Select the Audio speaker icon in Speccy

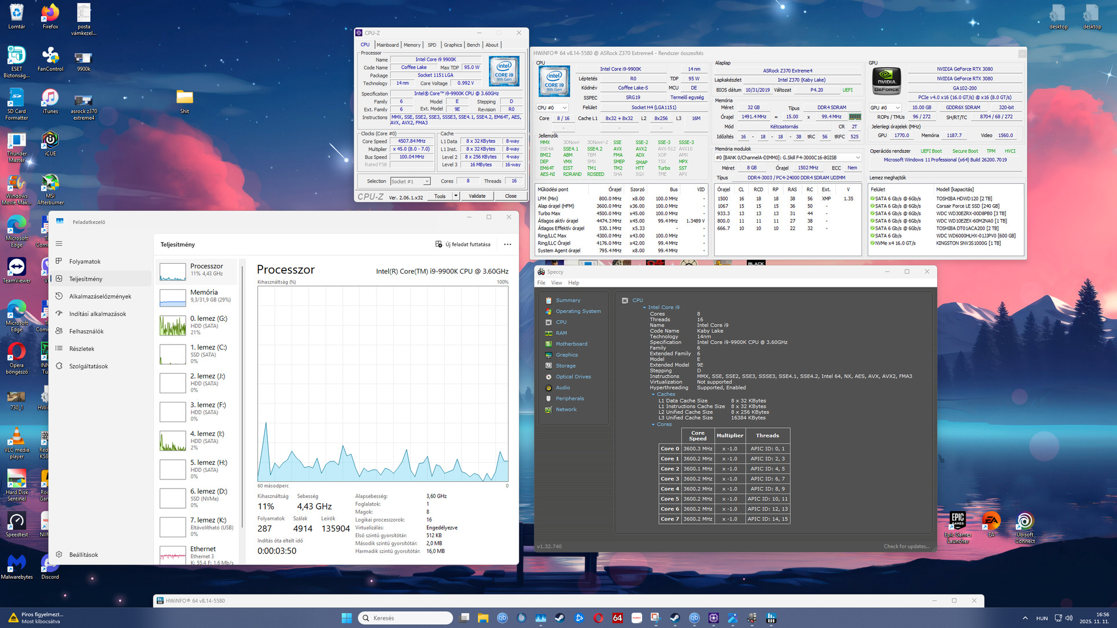(548, 387)
